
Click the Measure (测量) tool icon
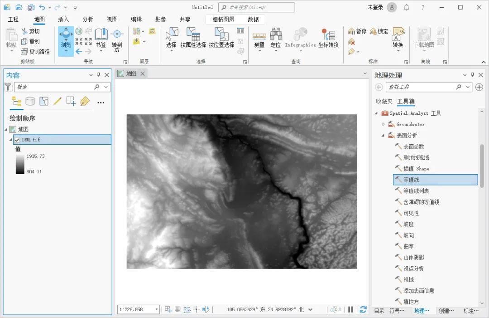pos(259,36)
